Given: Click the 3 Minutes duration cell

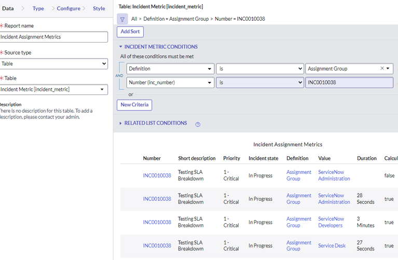Looking at the screenshot, I should 365,222.
